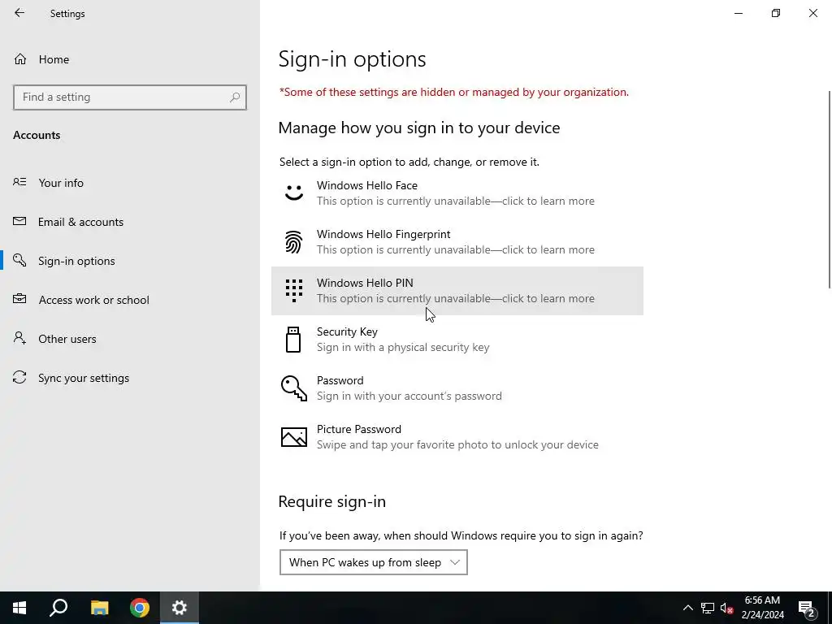
Task: Click the search magnifier in Find a setting
Action: 235,97
